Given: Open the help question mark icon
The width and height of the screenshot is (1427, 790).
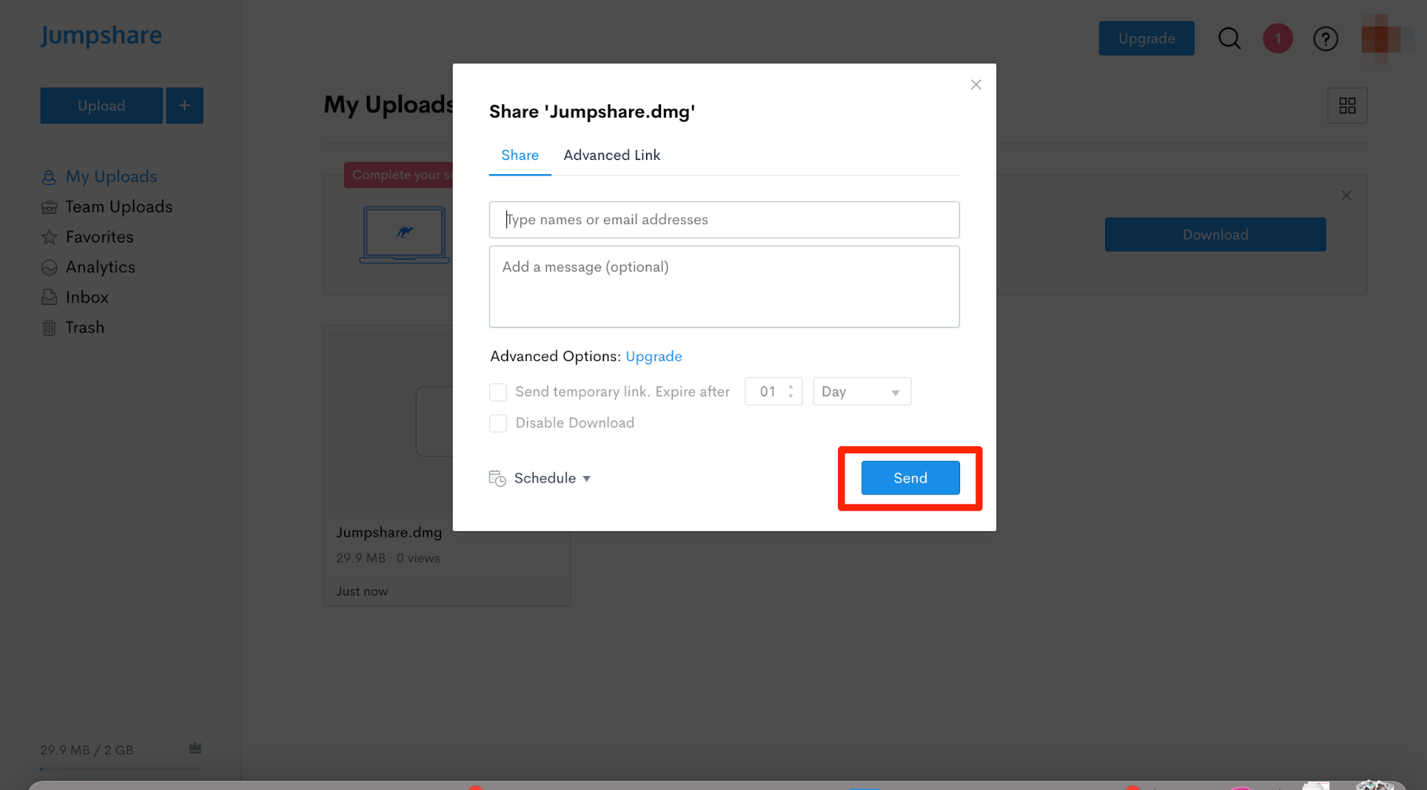Looking at the screenshot, I should 1326,39.
